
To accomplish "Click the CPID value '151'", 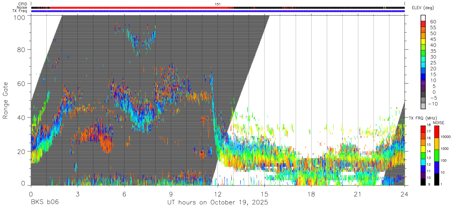I will pyautogui.click(x=218, y=4).
